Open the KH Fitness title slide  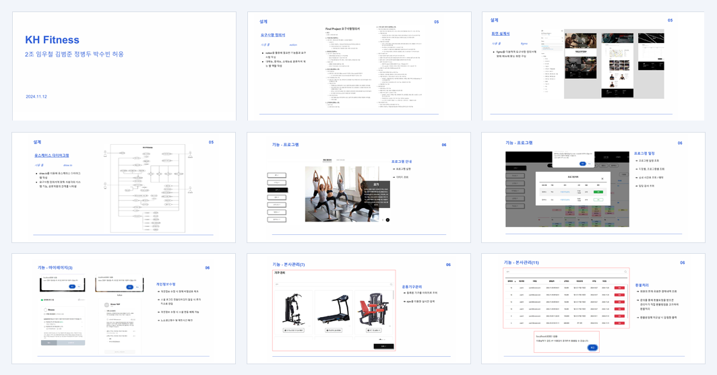(x=124, y=66)
